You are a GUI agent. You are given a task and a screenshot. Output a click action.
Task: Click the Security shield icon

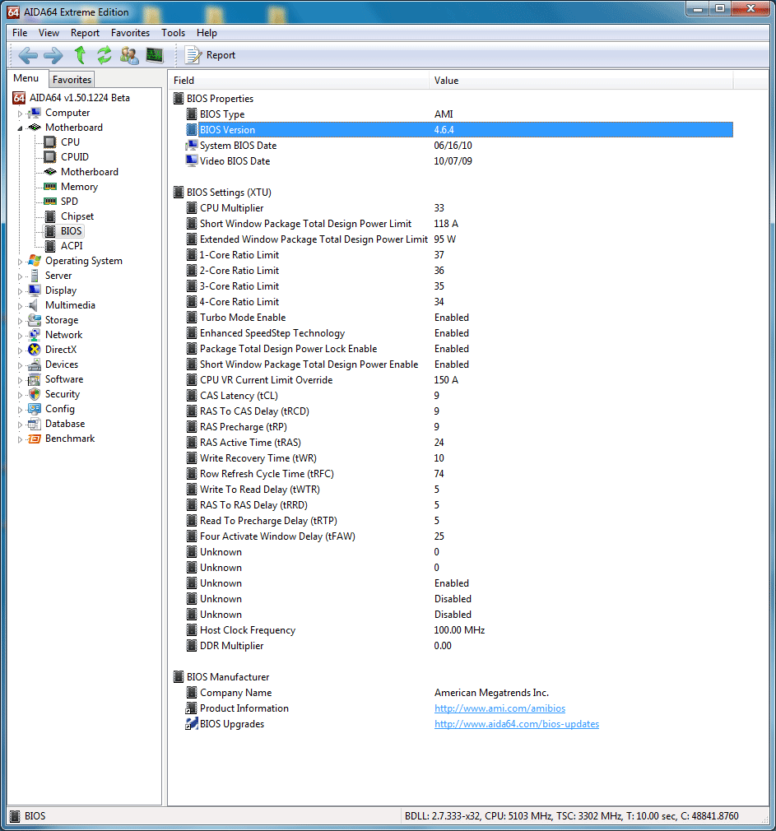click(x=35, y=394)
